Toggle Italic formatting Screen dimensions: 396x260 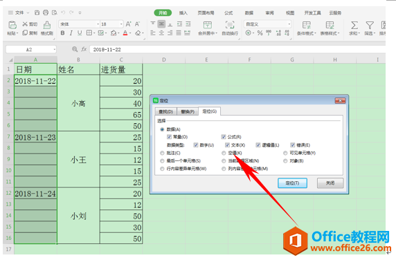coord(71,33)
